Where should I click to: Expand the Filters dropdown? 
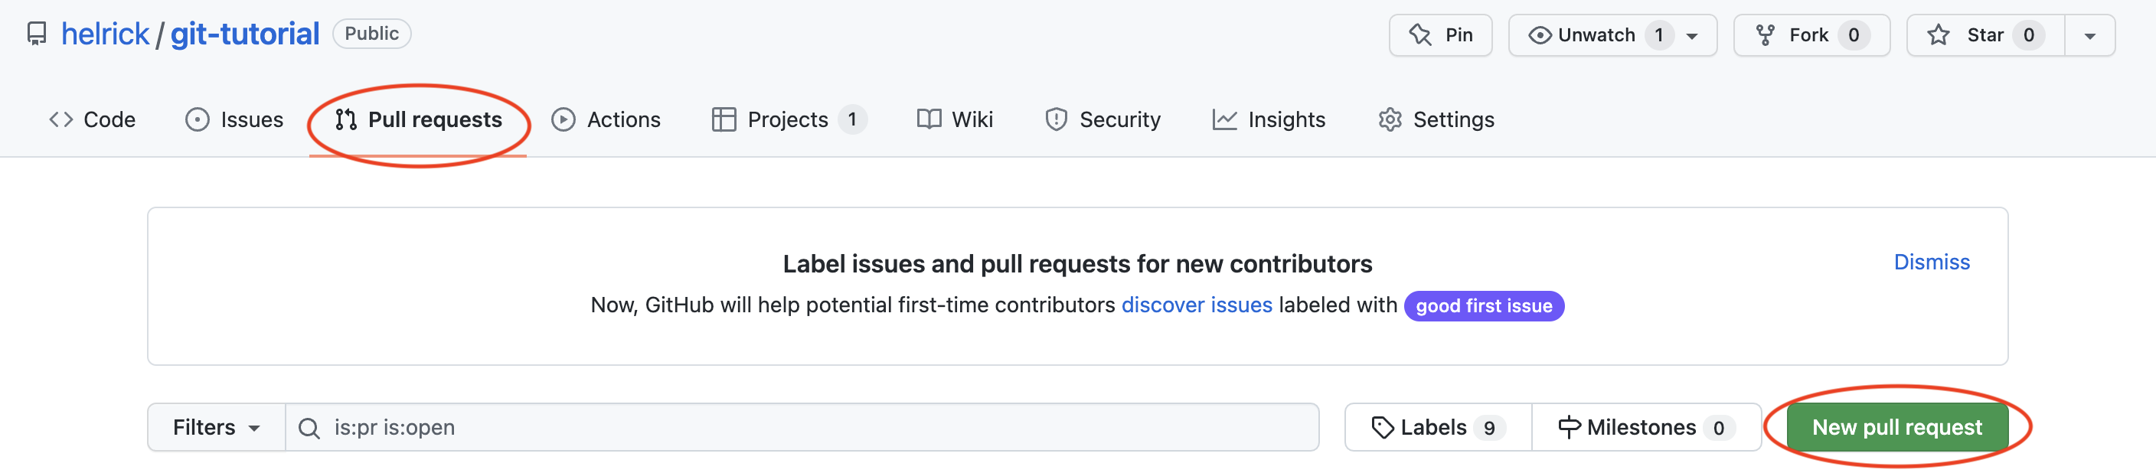click(x=216, y=428)
